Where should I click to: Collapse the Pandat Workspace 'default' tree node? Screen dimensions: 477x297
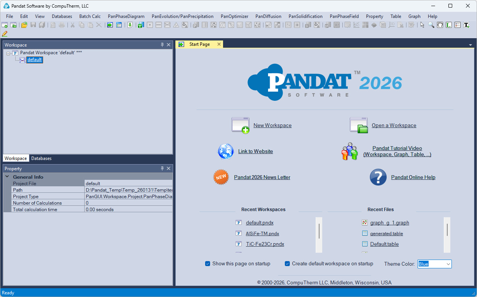click(8, 53)
